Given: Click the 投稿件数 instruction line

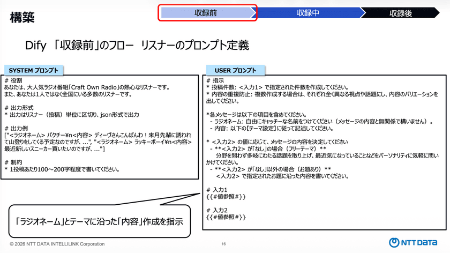Looking at the screenshot, I should pyautogui.click(x=277, y=87).
